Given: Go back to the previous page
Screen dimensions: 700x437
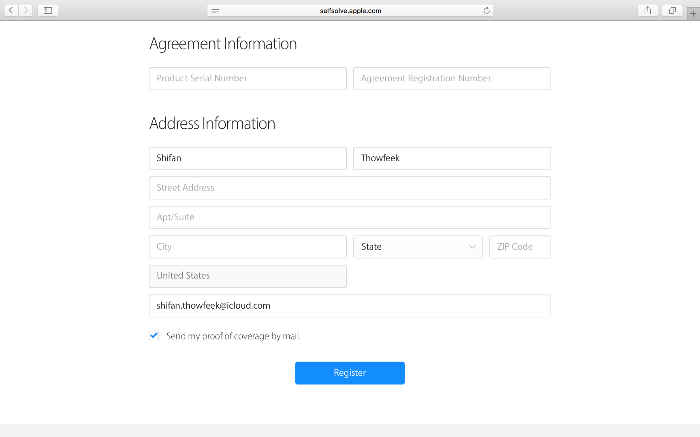Looking at the screenshot, I should [11, 10].
